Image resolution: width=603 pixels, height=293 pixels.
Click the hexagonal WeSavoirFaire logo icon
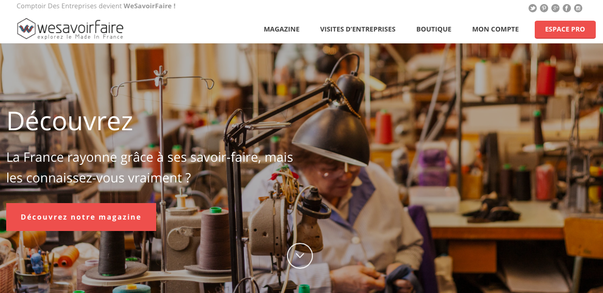26,28
